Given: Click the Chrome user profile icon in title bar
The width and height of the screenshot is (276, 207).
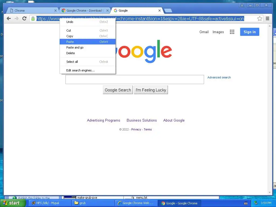Looking at the screenshot, I should 242,5.
